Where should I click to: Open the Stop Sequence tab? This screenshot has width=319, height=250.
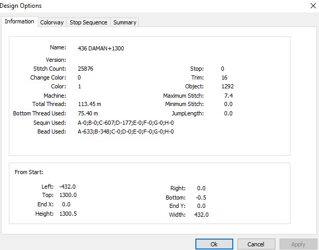point(88,22)
